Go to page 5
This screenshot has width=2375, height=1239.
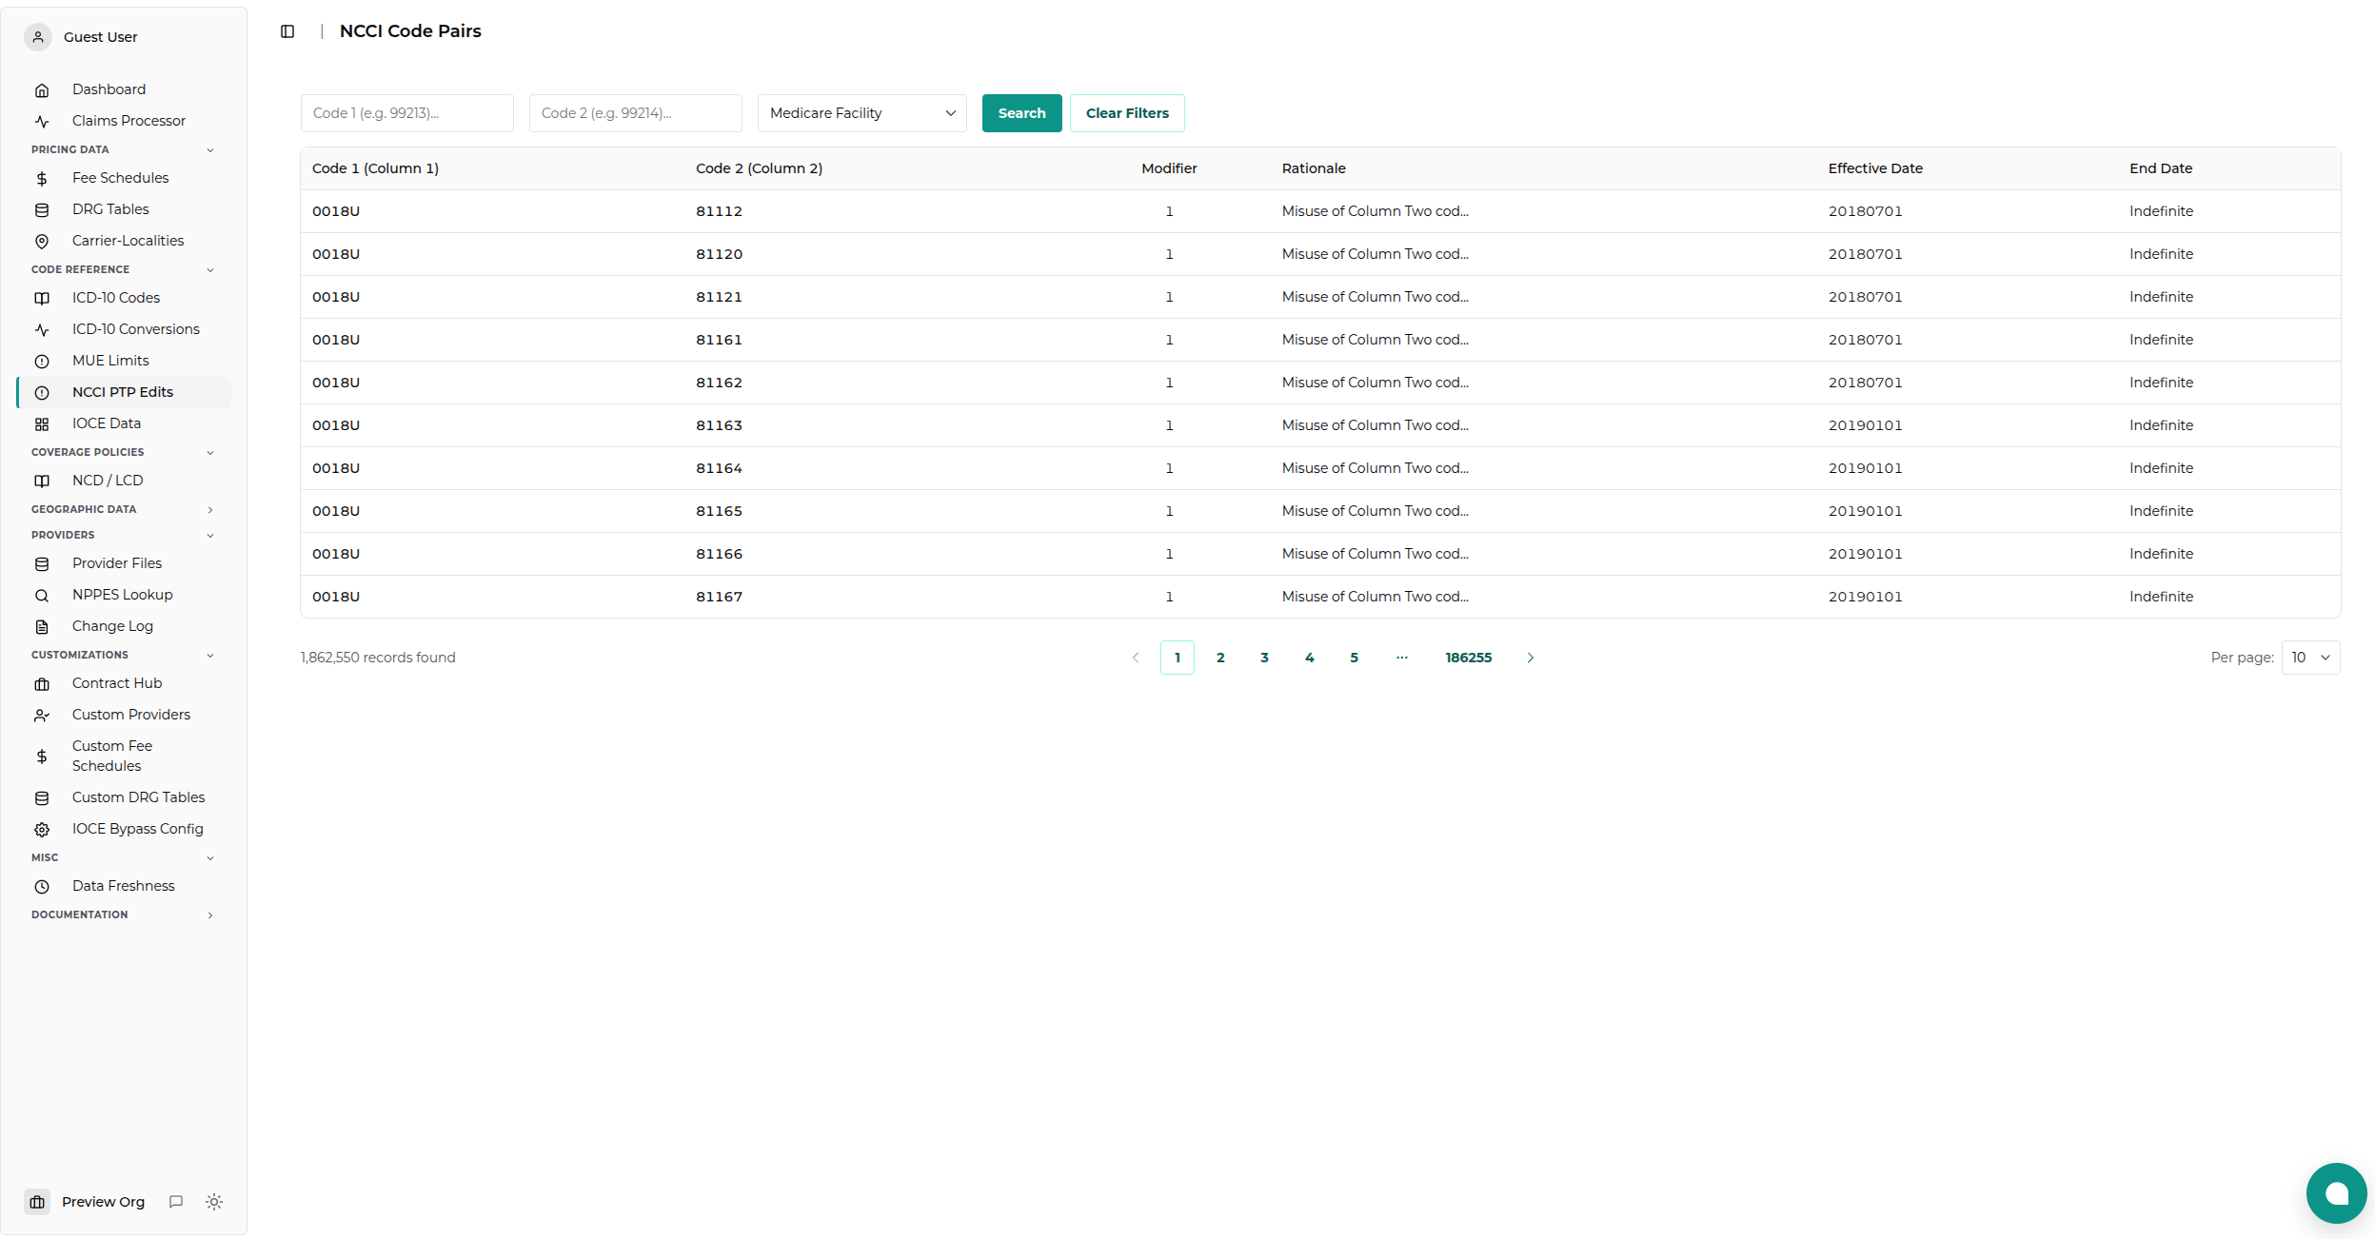click(1354, 658)
